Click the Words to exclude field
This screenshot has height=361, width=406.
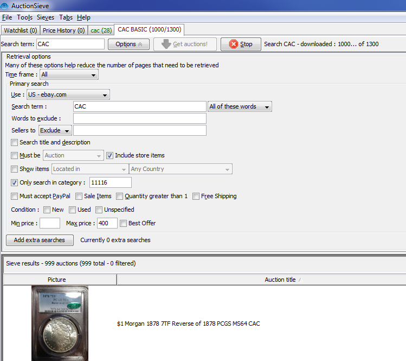(x=139, y=118)
